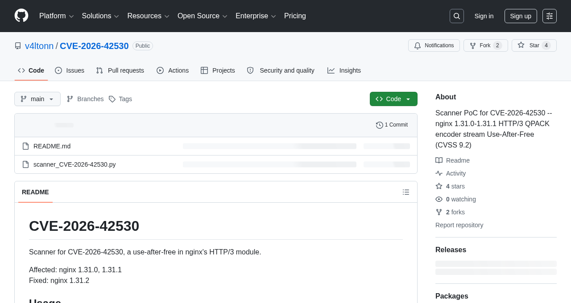Open the v4ltonn owner profile link
The width and height of the screenshot is (571, 303).
point(39,46)
